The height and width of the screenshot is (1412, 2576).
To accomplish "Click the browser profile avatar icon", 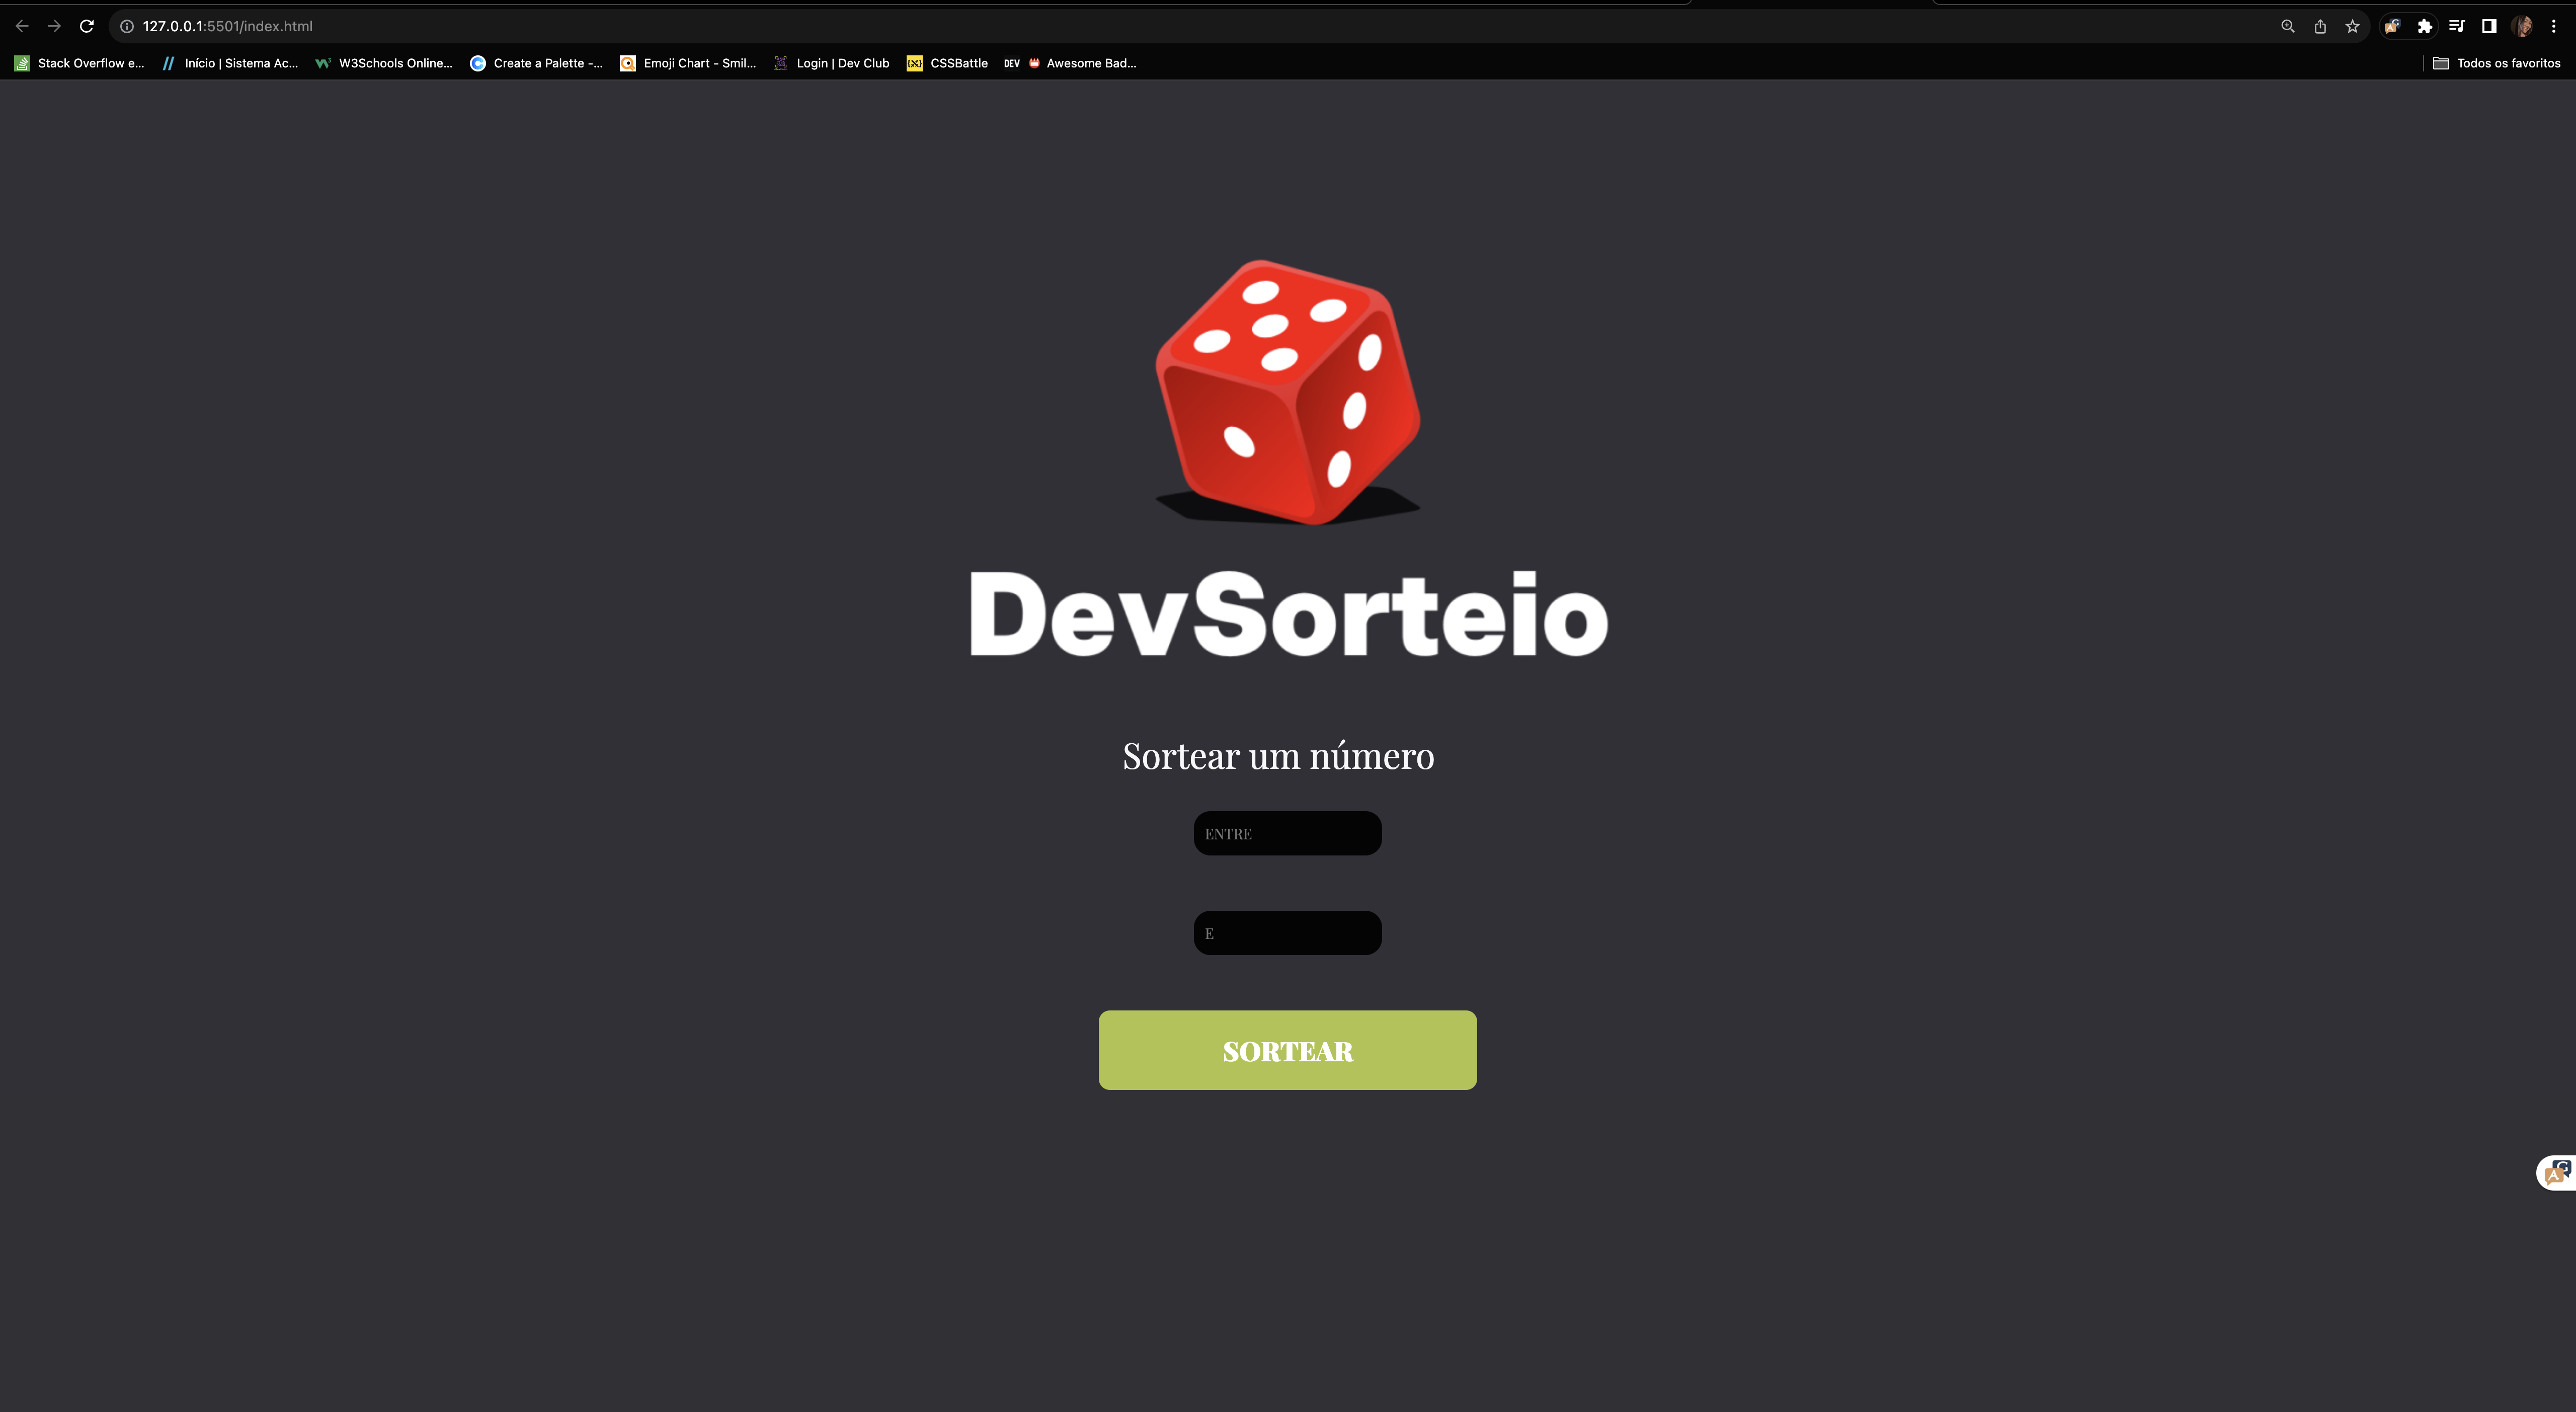I will point(2523,26).
